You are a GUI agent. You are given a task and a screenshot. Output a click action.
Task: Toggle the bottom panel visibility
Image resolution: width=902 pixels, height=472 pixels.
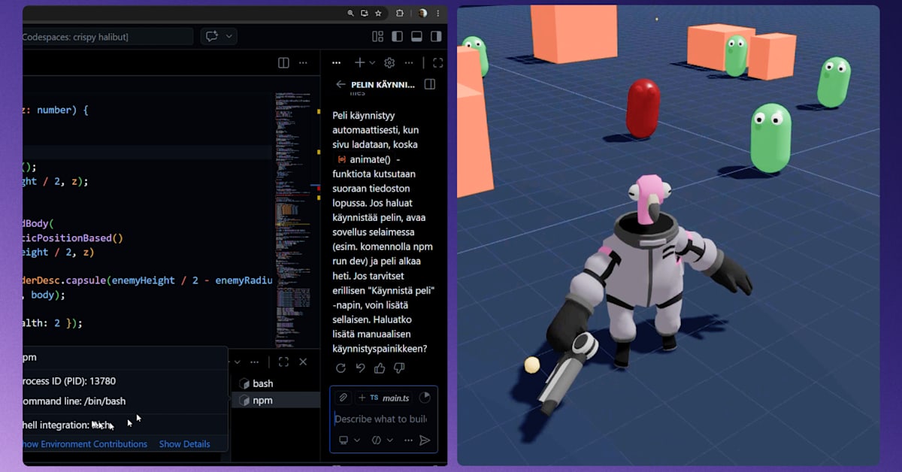pos(416,36)
